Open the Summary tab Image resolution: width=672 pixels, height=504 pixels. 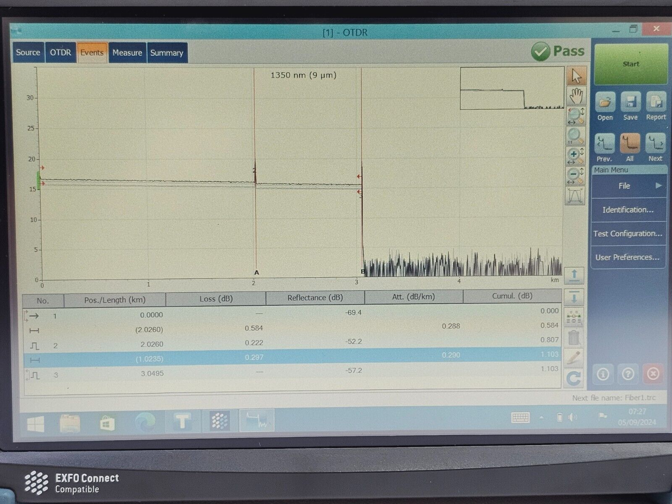pos(167,53)
